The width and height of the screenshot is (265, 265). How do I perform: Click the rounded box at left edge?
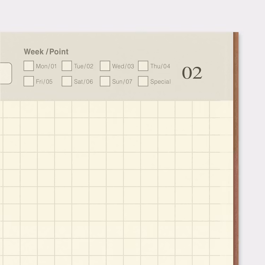coord(6,73)
